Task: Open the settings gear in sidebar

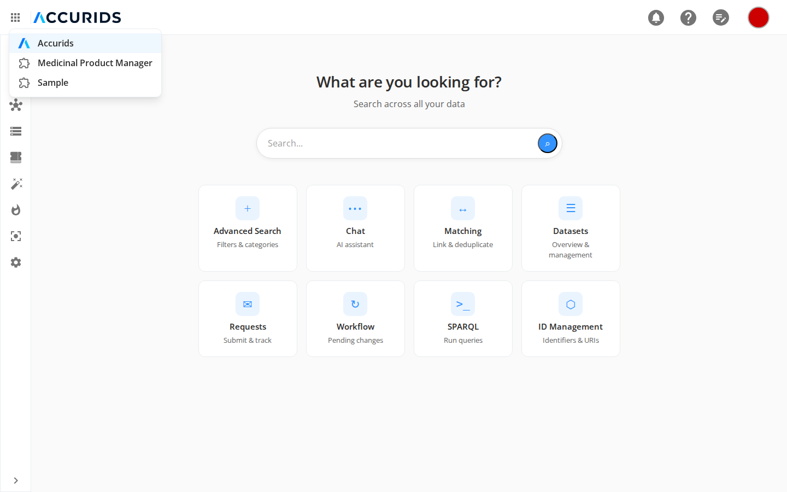Action: pos(16,262)
